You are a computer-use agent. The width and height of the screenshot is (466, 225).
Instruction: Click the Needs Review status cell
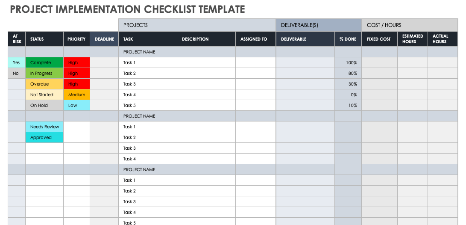pyautogui.click(x=44, y=127)
